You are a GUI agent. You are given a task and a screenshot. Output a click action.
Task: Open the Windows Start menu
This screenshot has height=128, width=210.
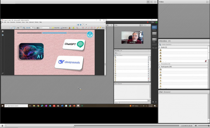click(2, 106)
